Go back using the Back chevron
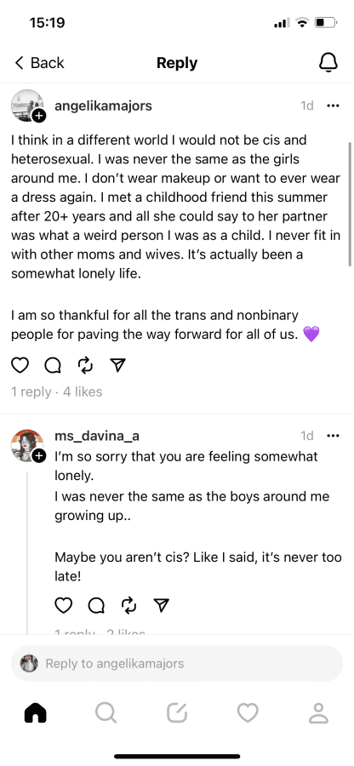354x766 pixels. coord(39,62)
